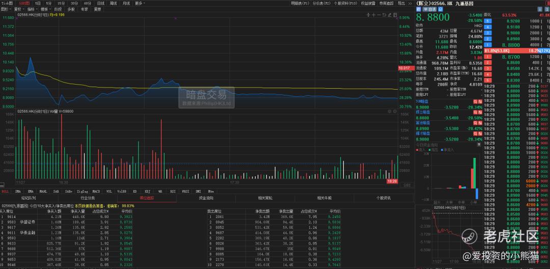The width and height of the screenshot is (550, 269).
Task: Click buy seat 9614 row
Action: click(67, 217)
